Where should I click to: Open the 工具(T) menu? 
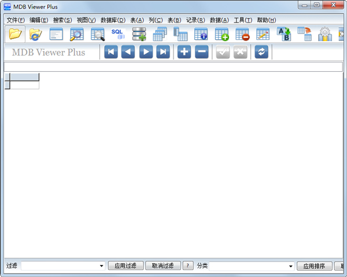pos(243,20)
